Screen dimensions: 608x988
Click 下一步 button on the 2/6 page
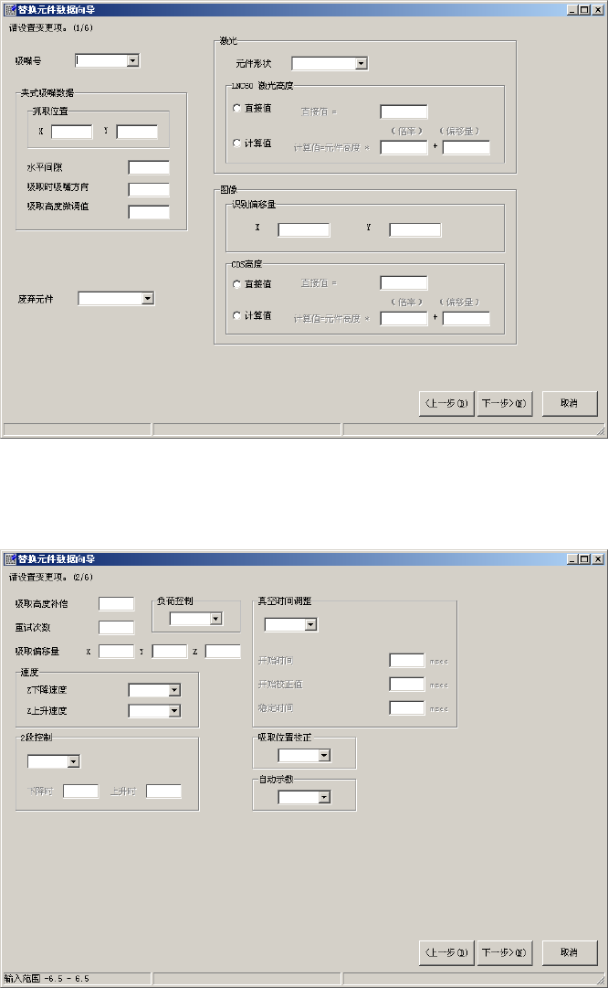coord(504,952)
